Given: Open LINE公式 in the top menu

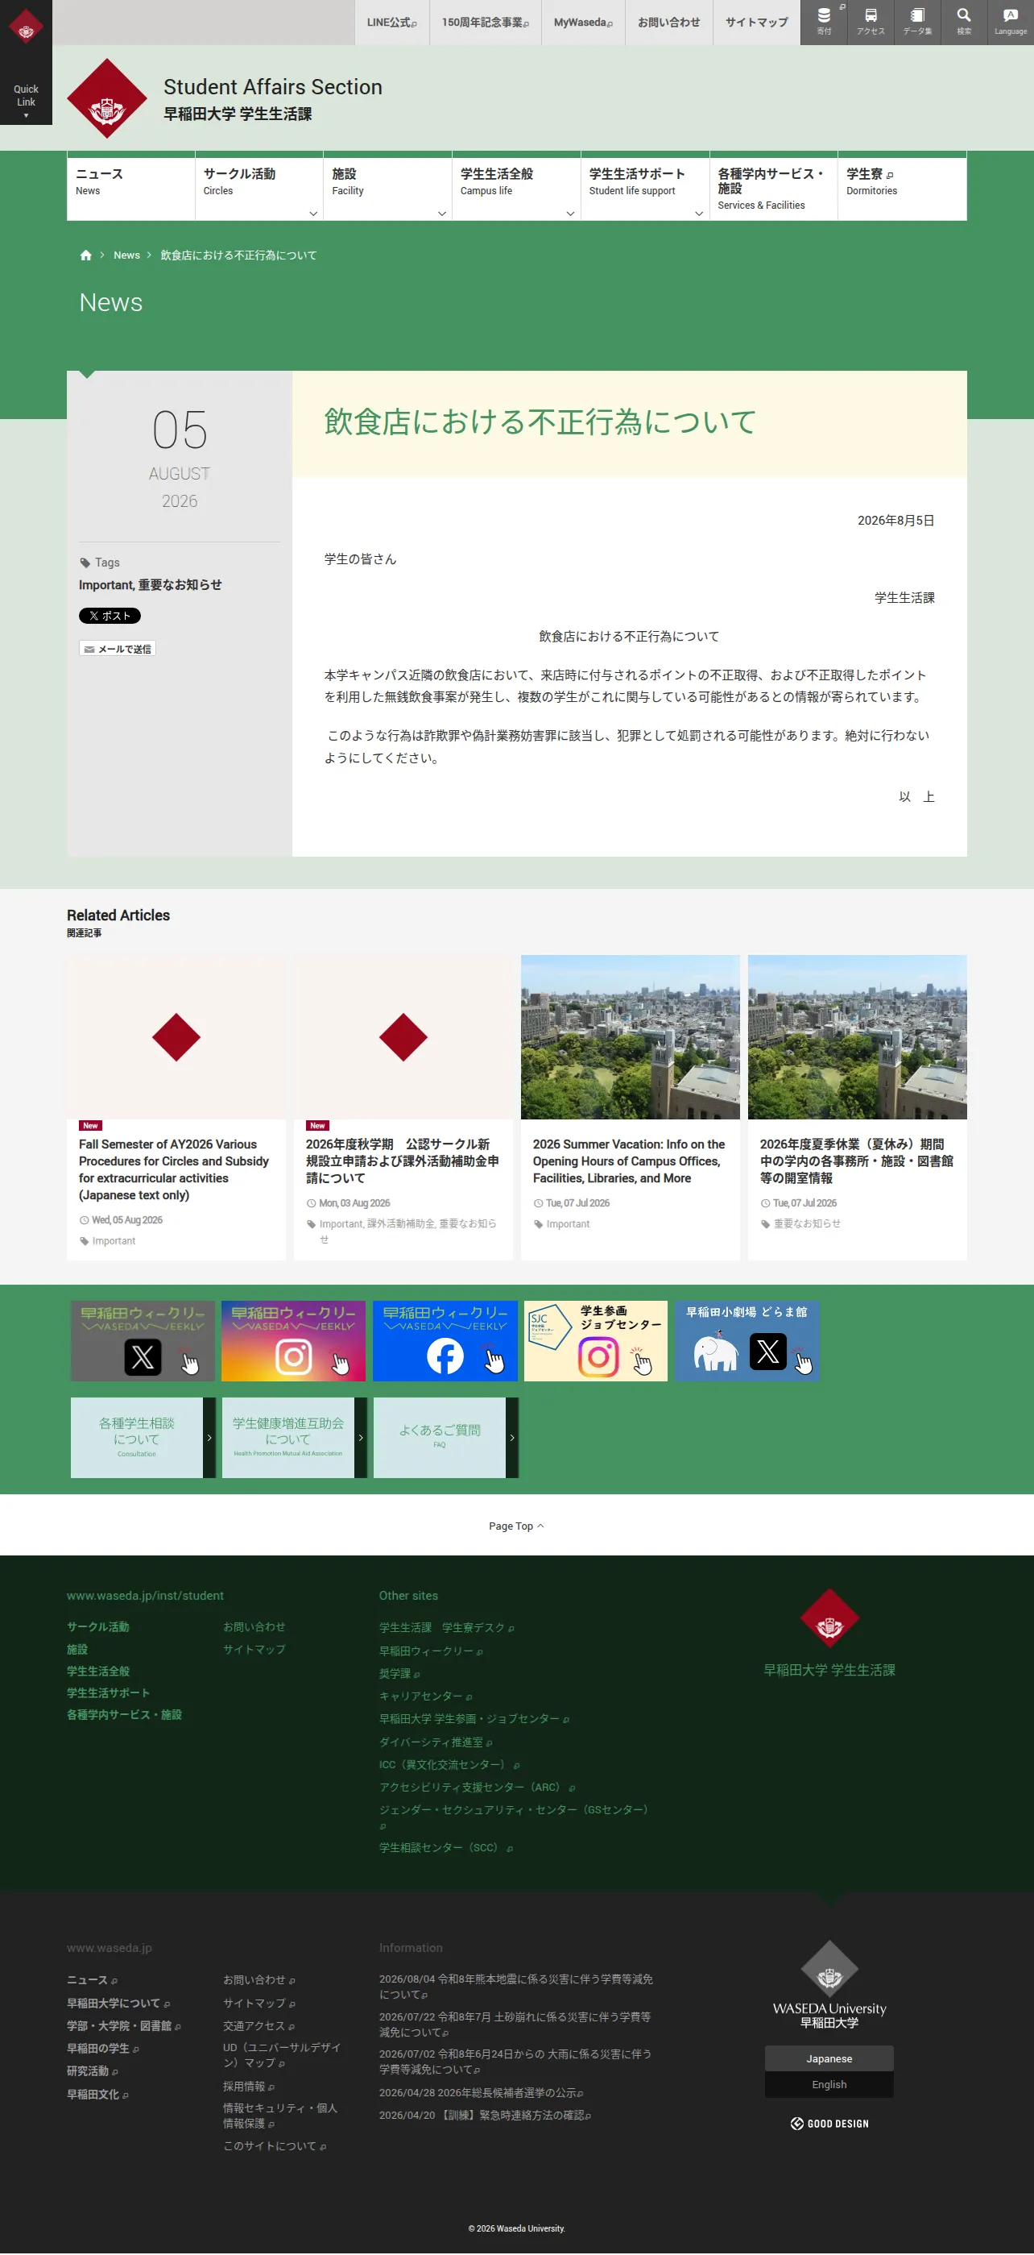Looking at the screenshot, I should (x=392, y=22).
